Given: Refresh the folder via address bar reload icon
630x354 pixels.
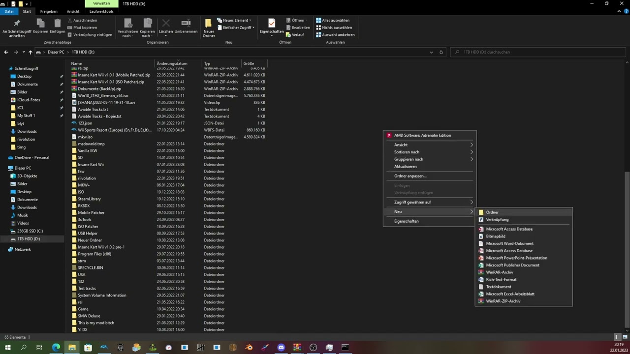Looking at the screenshot, I should point(441,52).
